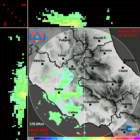Click the Roma city marker square
This screenshot has width=140, height=140.
(x=59, y=92)
